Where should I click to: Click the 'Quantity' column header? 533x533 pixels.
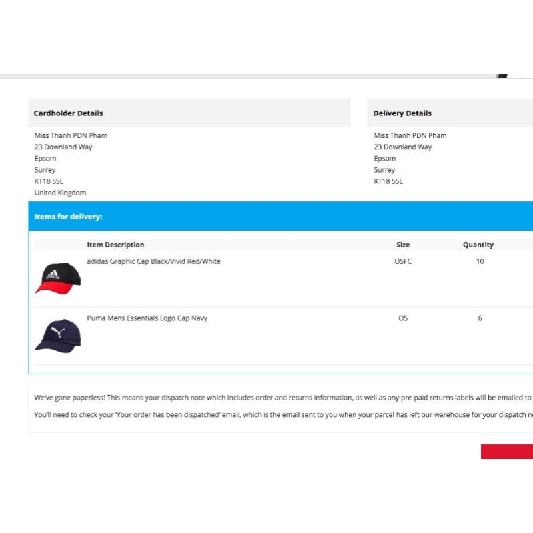point(478,245)
